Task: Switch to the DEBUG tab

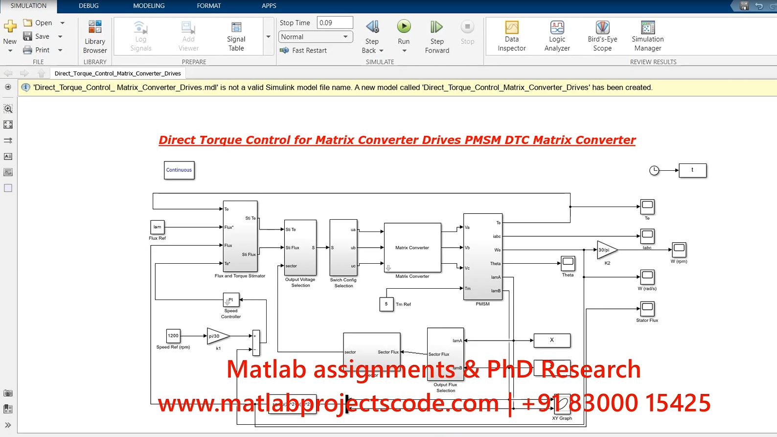Action: [x=89, y=6]
